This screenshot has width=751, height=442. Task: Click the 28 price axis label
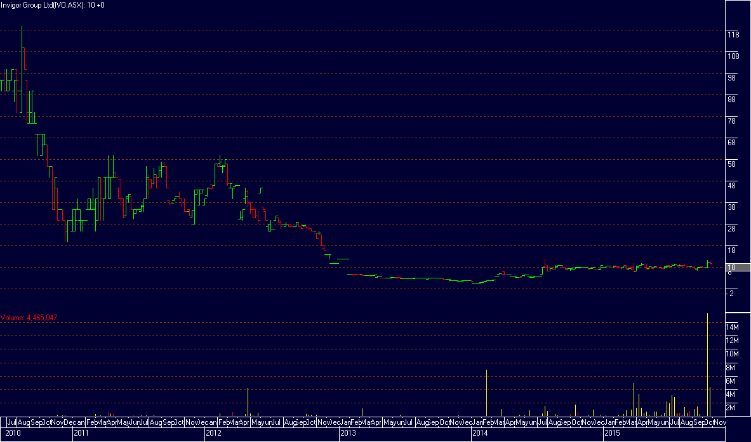[x=731, y=229]
